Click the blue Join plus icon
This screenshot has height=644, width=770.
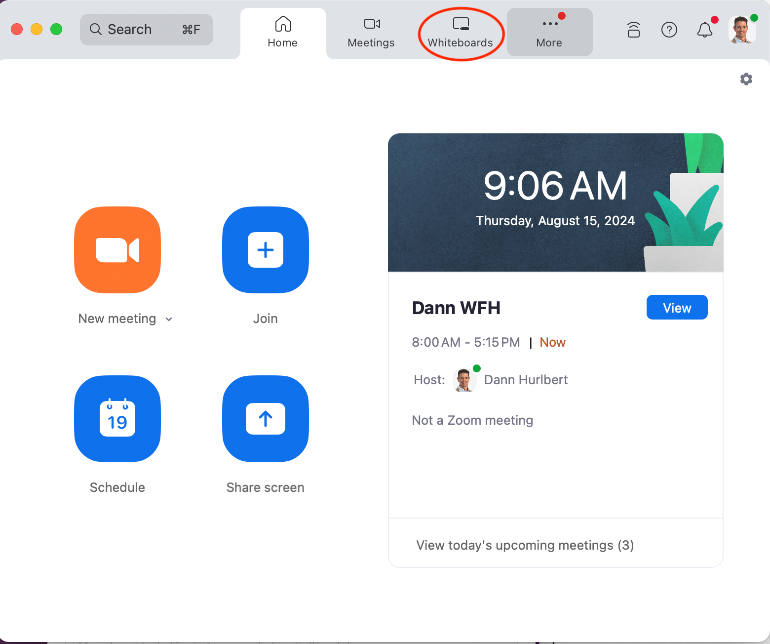tap(266, 250)
